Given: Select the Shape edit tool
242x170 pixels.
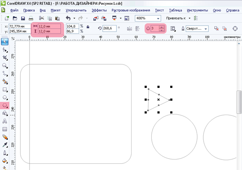Looking at the screenshot, I should pos(5,50).
